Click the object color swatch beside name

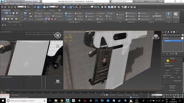pyautogui.click(x=183, y=35)
